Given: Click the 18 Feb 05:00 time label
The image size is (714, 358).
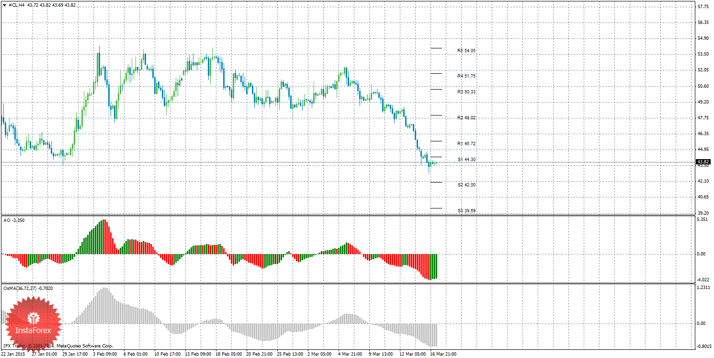Looking at the screenshot, I should [228, 354].
